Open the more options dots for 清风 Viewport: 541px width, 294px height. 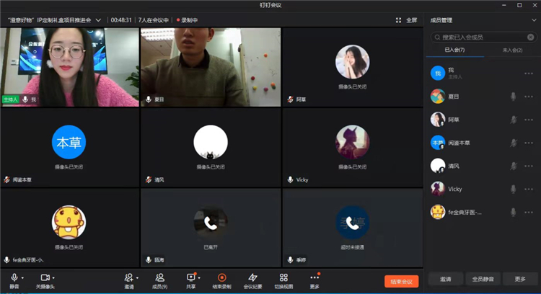click(529, 166)
